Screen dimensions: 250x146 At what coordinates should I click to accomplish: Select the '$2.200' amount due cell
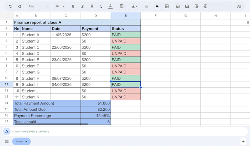(96, 109)
